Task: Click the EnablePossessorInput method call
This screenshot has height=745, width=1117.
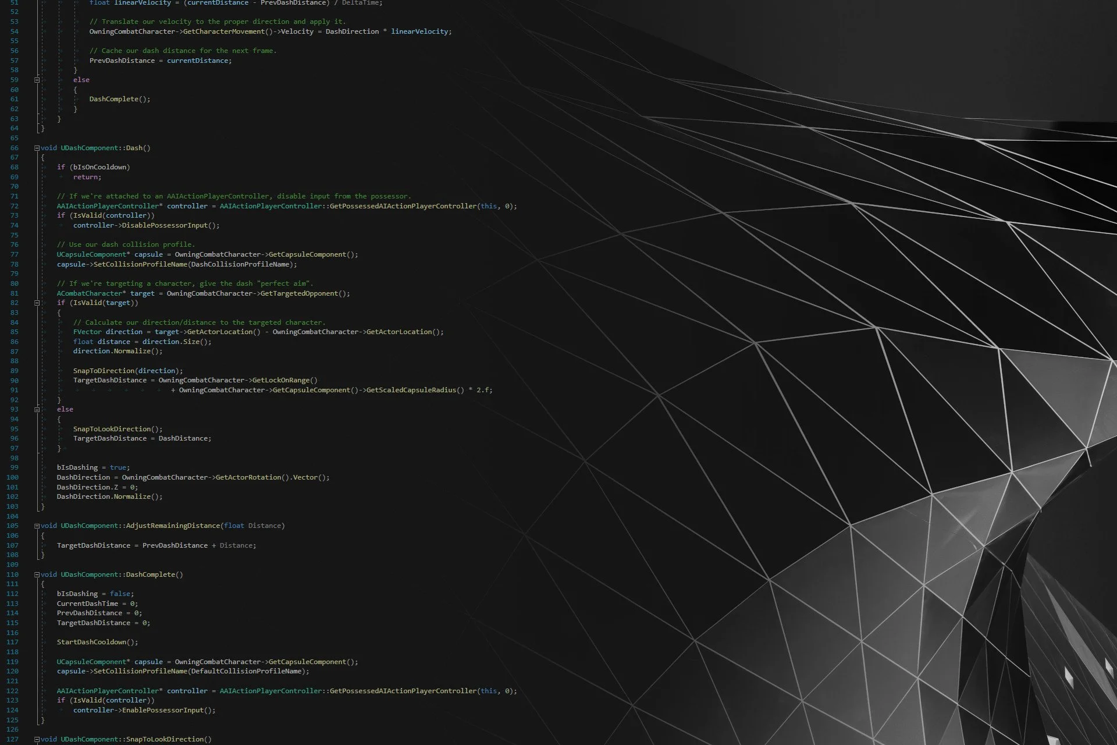Action: pyautogui.click(x=162, y=710)
